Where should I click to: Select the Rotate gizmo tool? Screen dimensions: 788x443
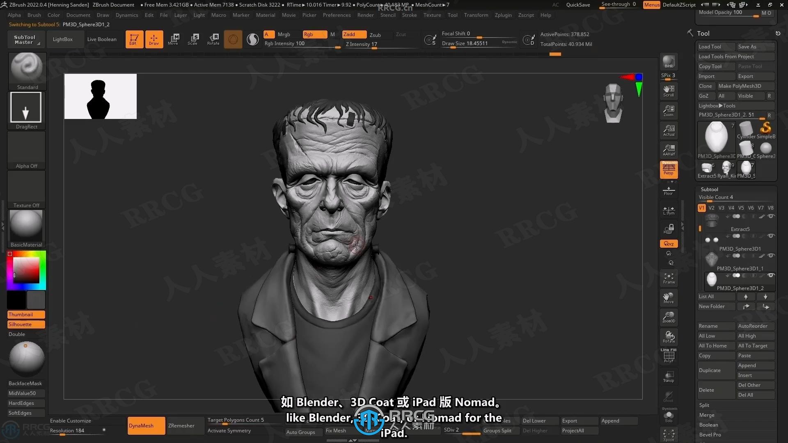pos(213,39)
